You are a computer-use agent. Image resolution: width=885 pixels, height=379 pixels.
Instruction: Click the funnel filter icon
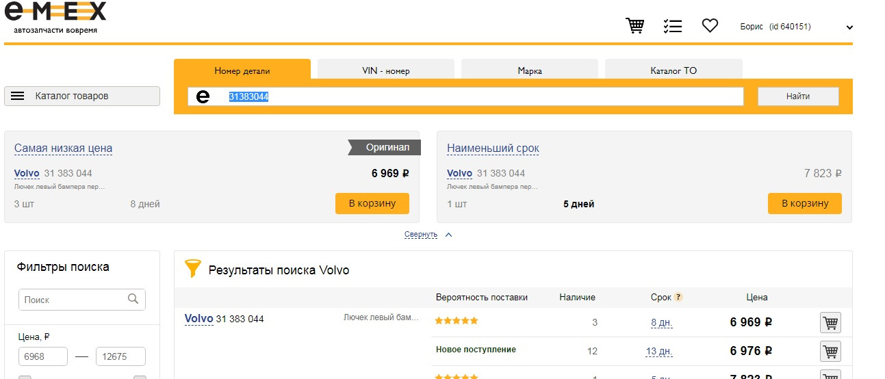point(193,268)
